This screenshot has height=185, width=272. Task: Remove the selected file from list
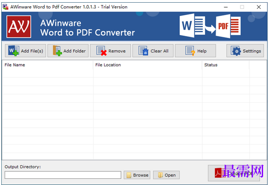[110, 51]
